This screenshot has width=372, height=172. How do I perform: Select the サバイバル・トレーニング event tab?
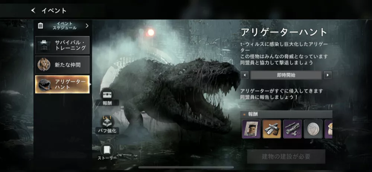(x=62, y=45)
